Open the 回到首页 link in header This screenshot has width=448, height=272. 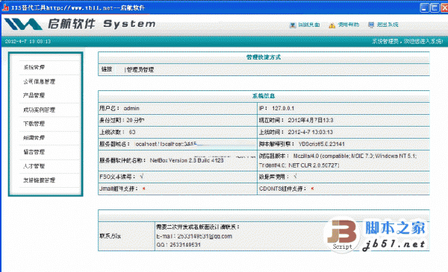(309, 25)
